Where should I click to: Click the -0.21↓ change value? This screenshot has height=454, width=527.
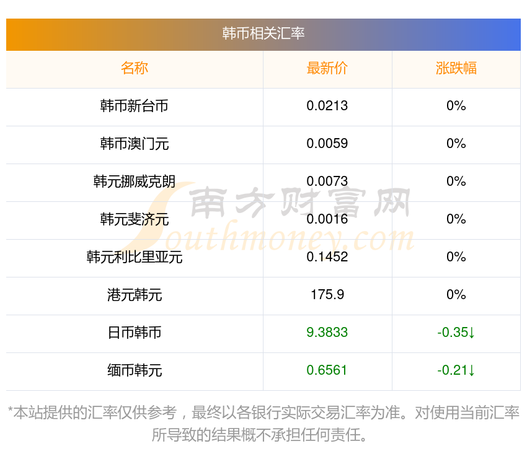(456, 370)
